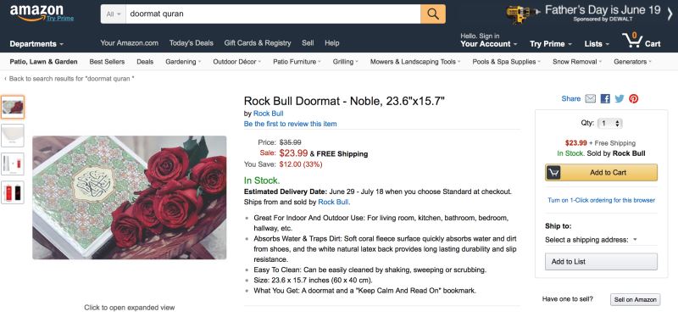678x328 pixels.
Task: Open the Select a shipping address dropdown
Action: [591, 240]
